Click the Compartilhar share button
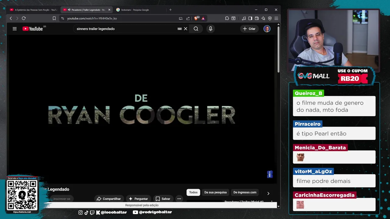 click(109, 199)
